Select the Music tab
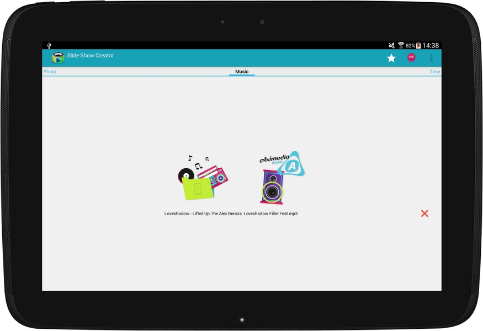 pos(242,71)
